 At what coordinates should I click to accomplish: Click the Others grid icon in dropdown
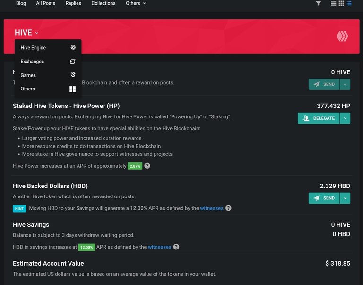pos(72,89)
